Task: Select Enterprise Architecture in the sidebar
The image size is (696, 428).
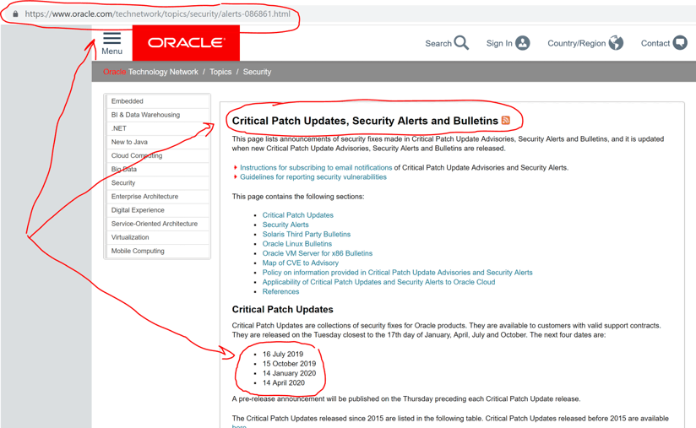Action: click(158, 197)
